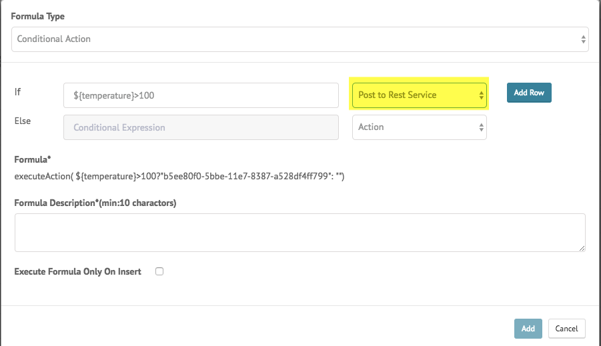Click the If condition expression field
The image size is (601, 346).
[x=201, y=95]
